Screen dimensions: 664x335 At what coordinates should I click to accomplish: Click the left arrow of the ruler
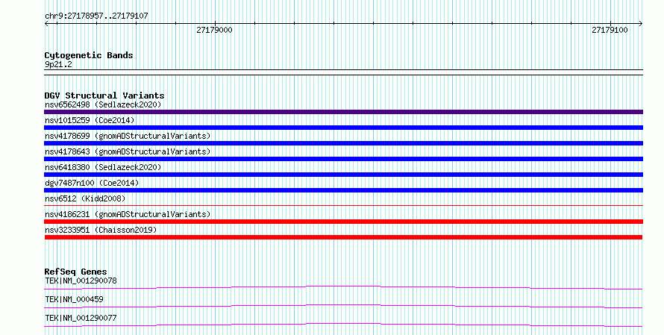(46, 24)
